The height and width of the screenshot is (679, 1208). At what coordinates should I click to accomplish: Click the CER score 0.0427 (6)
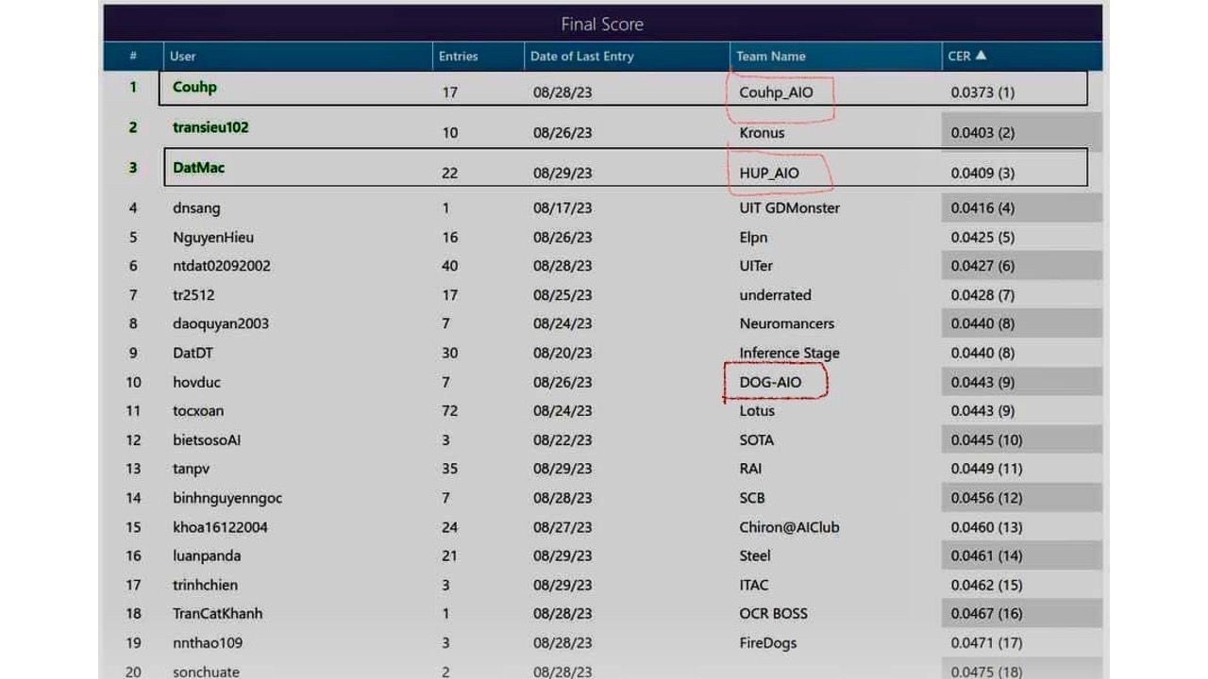(x=982, y=266)
